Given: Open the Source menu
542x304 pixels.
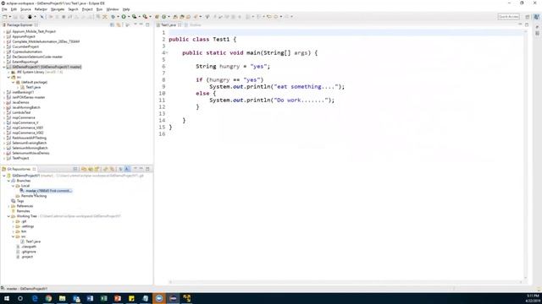Looking at the screenshot, I should click(25, 9).
